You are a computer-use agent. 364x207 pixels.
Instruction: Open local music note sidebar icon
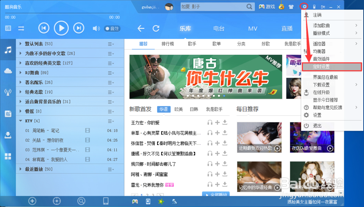[8, 50]
